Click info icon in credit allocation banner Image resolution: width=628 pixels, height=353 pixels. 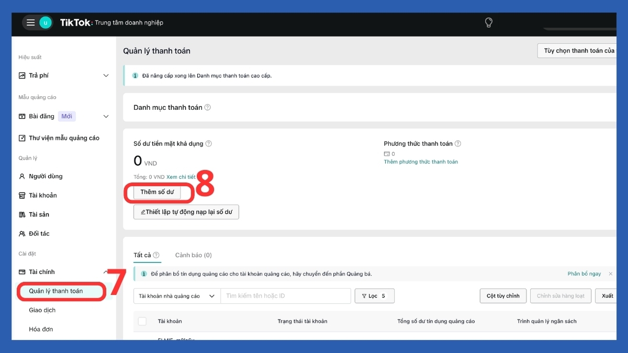click(144, 274)
